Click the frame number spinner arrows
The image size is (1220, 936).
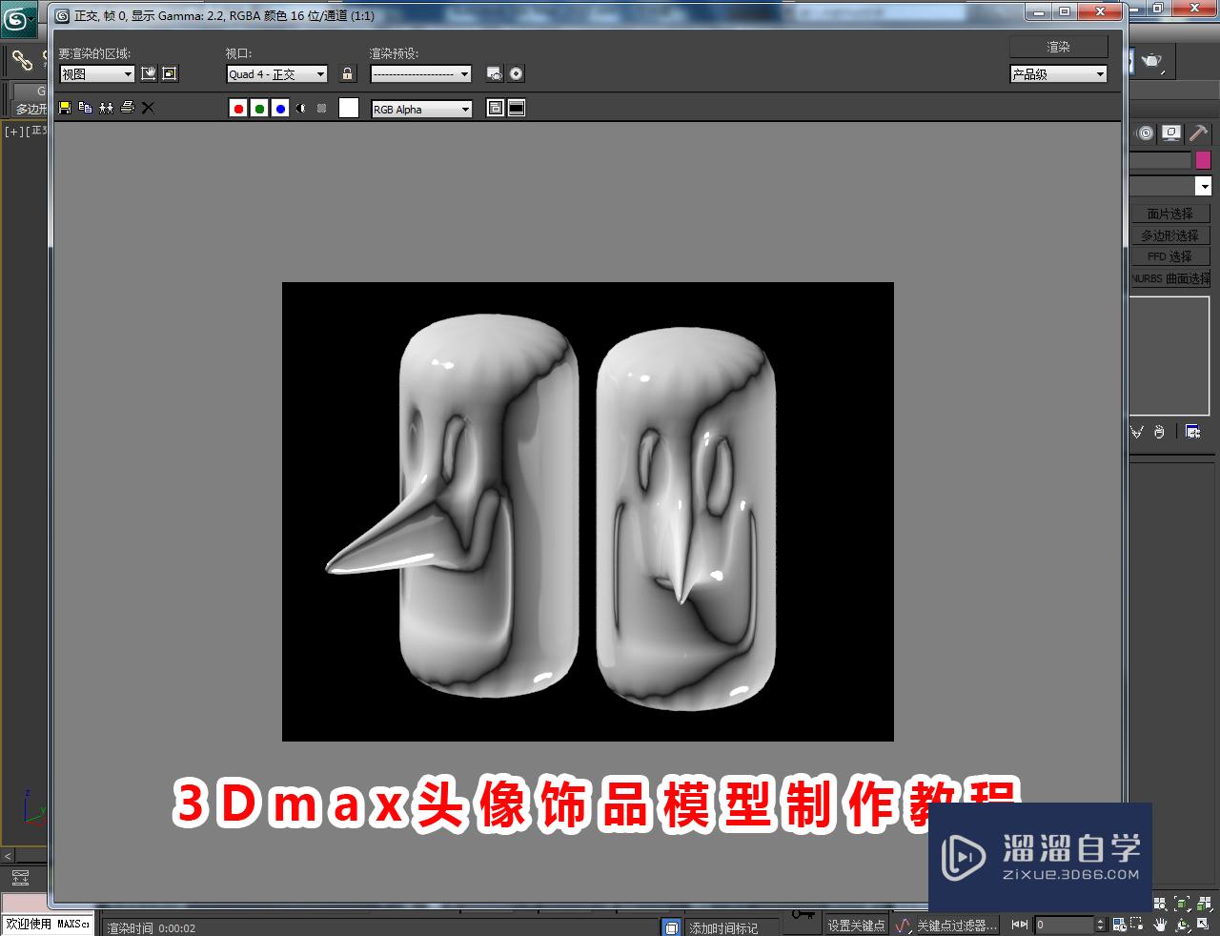pyautogui.click(x=1100, y=925)
